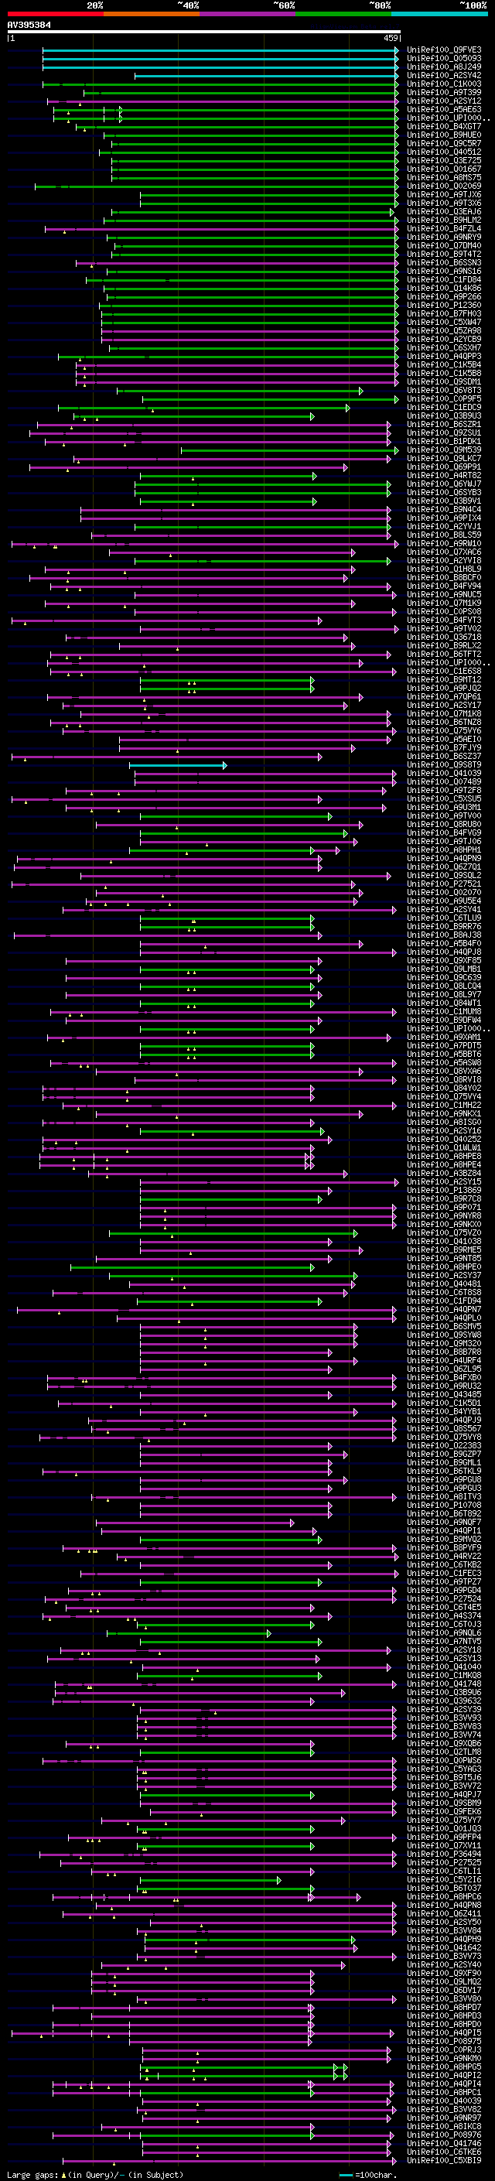Select hit label UniRef100_Q36718
This screenshot has height=2181, width=495.
[444, 638]
